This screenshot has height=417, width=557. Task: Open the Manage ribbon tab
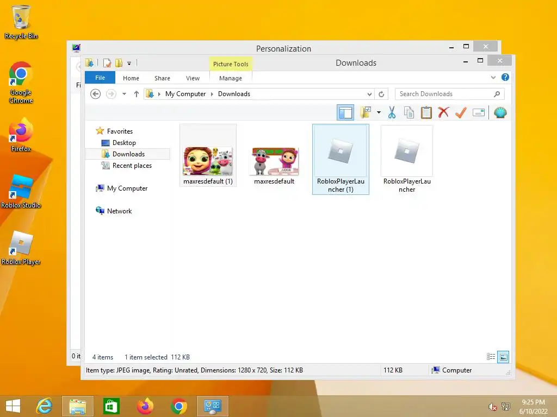tap(231, 78)
